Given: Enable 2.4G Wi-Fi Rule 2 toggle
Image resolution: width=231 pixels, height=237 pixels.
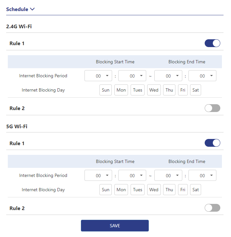Looking at the screenshot, I should click(x=212, y=108).
